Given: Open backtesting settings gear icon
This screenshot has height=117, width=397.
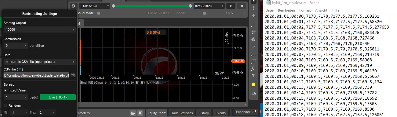Looking at the screenshot, I should [73, 6].
